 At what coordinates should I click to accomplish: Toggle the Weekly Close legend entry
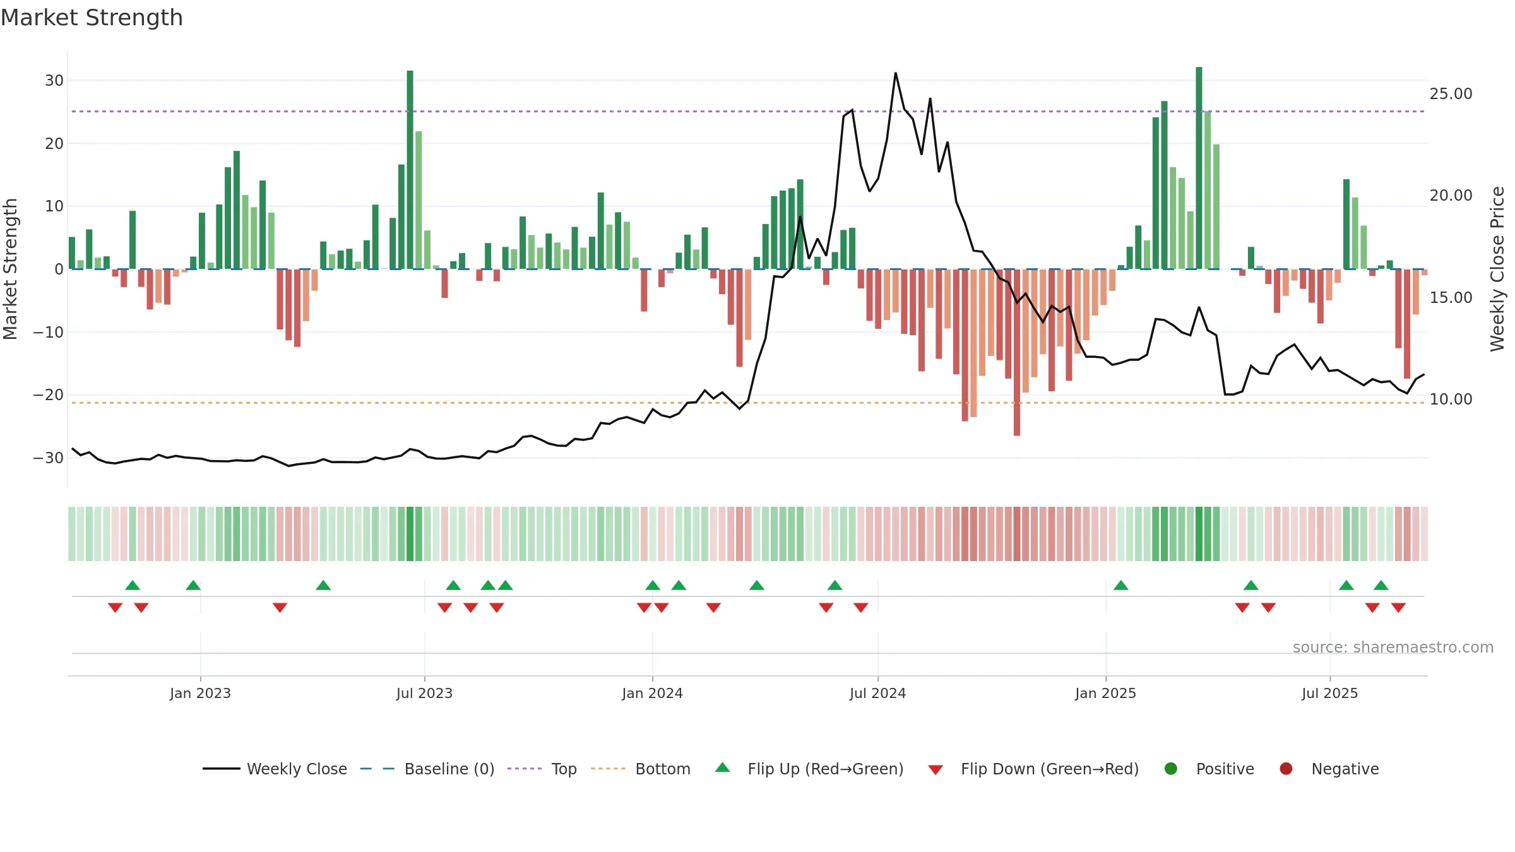tap(275, 769)
